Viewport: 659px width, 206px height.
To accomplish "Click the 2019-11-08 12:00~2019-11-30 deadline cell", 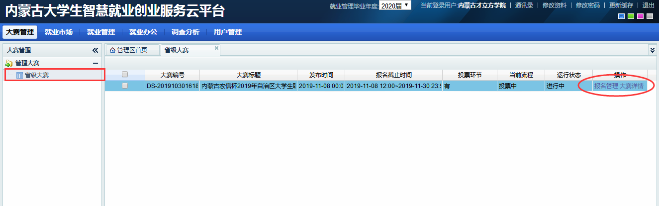I will coord(393,86).
